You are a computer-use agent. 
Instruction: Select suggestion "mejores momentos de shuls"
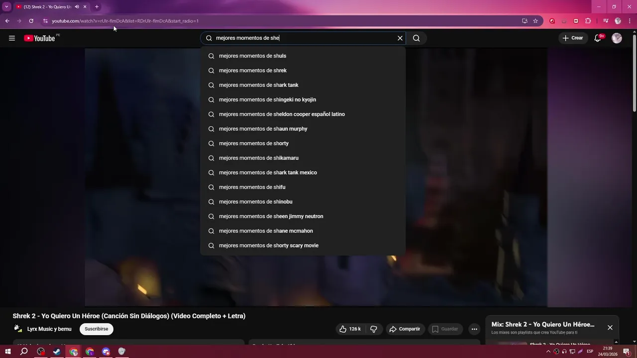(303, 56)
